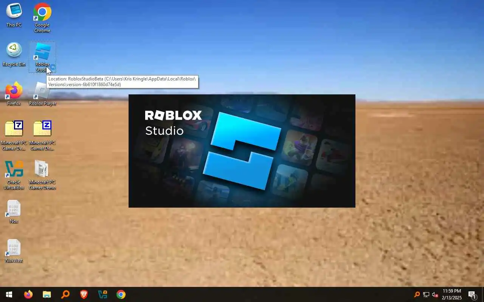Select the Nox desktop shortcut

14,212
